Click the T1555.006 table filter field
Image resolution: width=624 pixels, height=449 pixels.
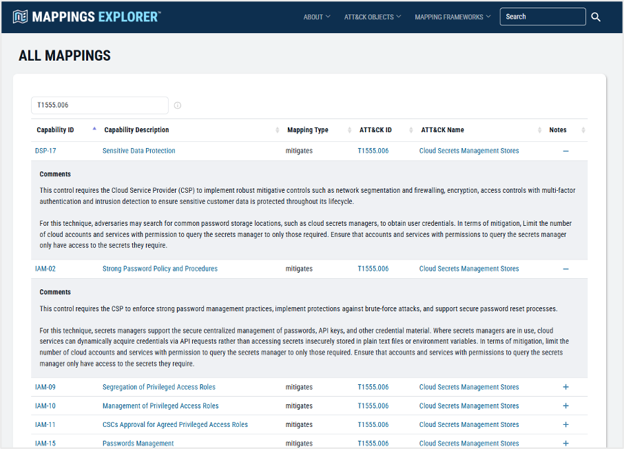99,105
